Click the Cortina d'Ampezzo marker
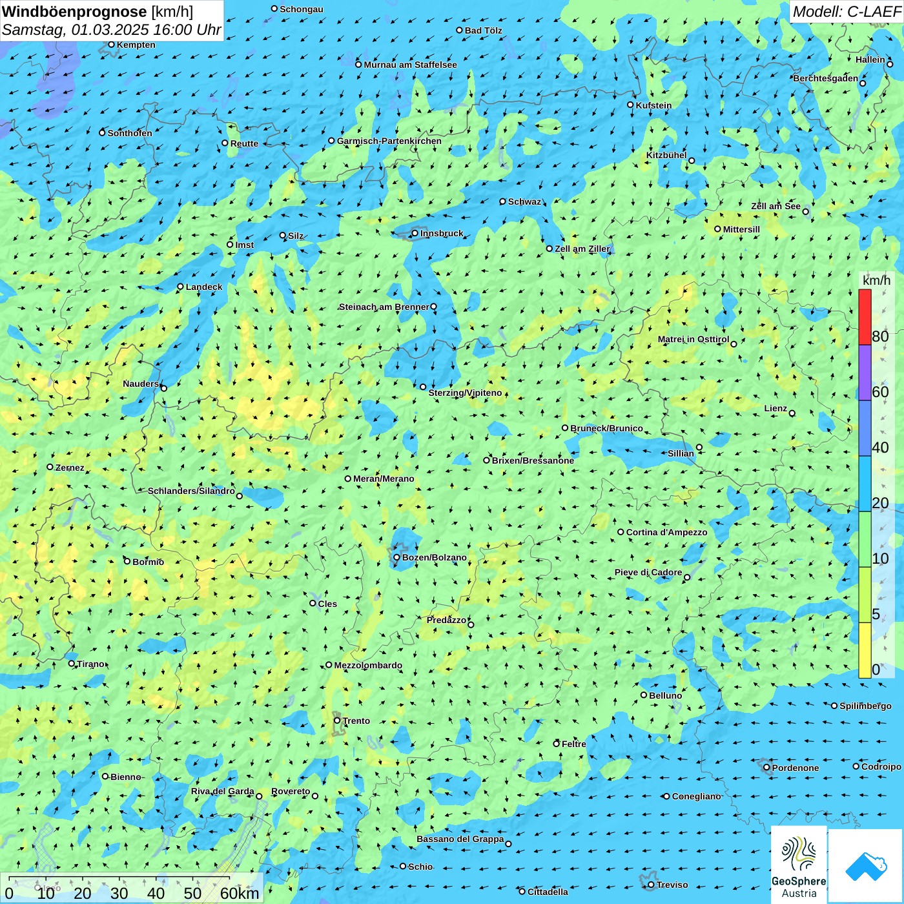 pyautogui.click(x=621, y=532)
